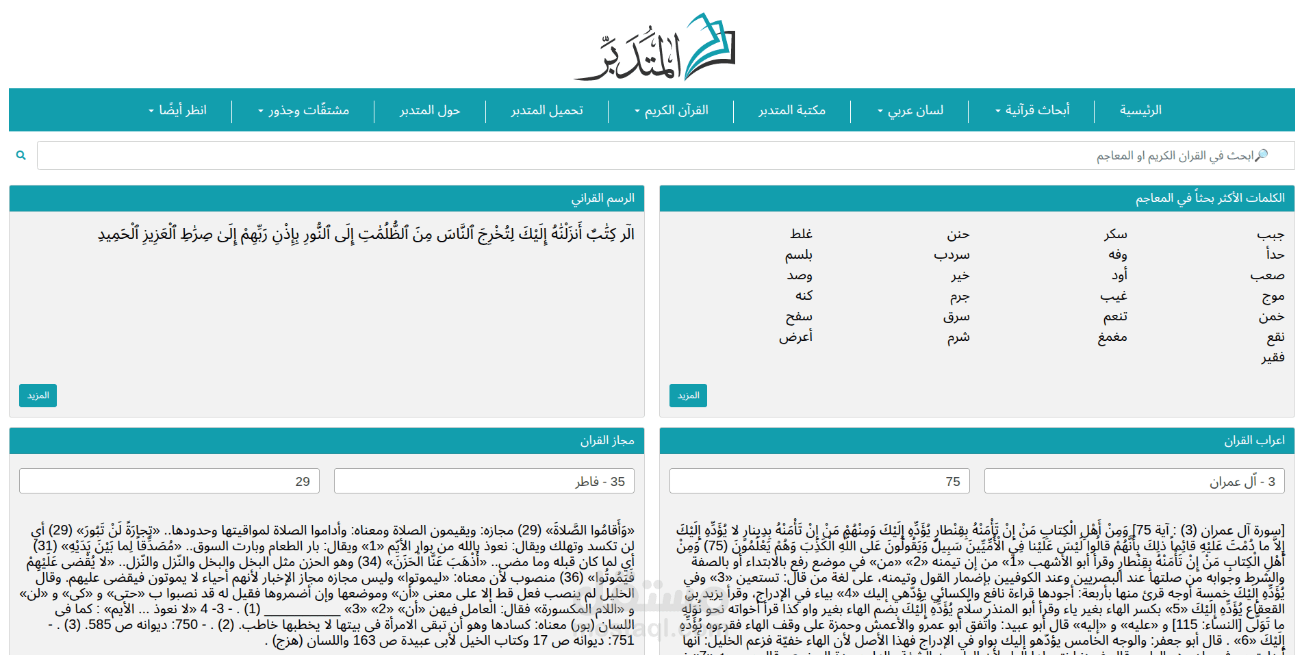Expand the أبحاث قرآنية dropdown menu
Viewport: 1302px width, 655px height.
pyautogui.click(x=1032, y=110)
